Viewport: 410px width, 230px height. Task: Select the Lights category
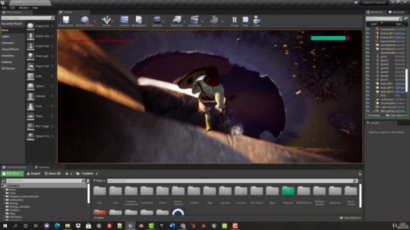pos(6,36)
